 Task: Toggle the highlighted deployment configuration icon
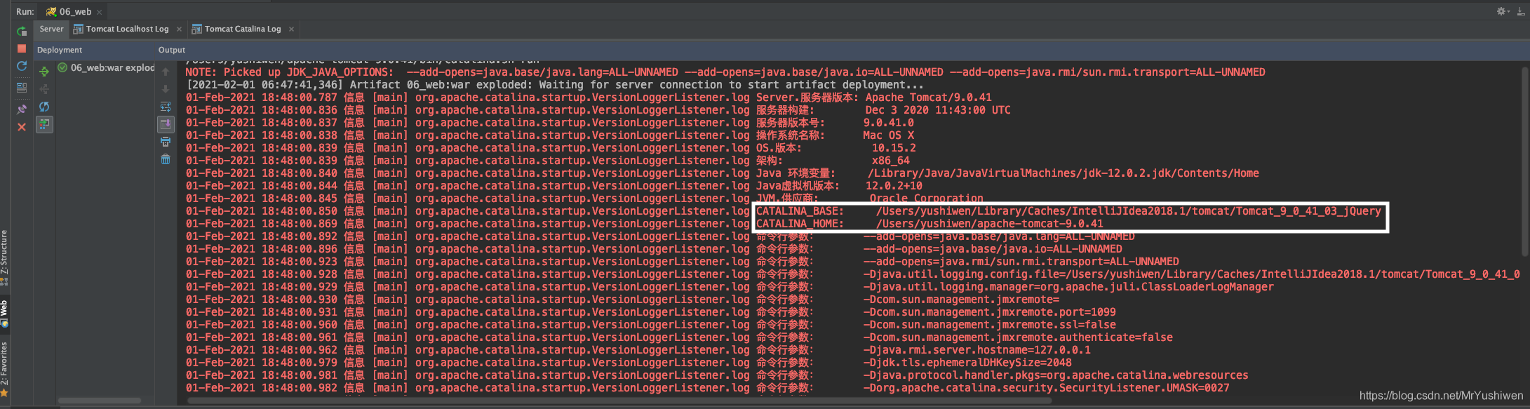(x=44, y=124)
